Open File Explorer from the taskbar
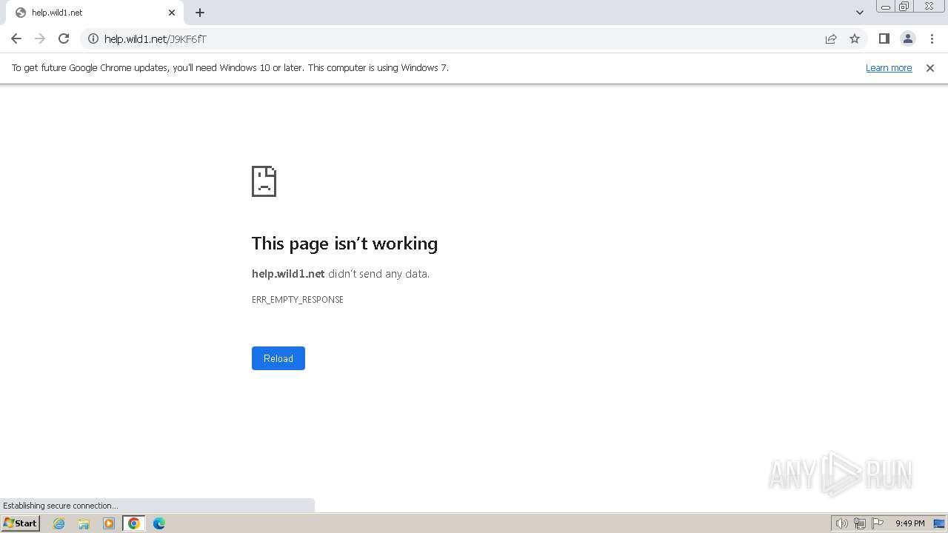The width and height of the screenshot is (948, 533). tap(84, 523)
